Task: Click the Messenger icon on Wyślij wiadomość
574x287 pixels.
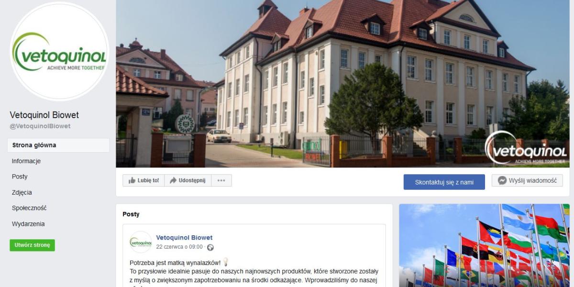Action: pyautogui.click(x=502, y=180)
